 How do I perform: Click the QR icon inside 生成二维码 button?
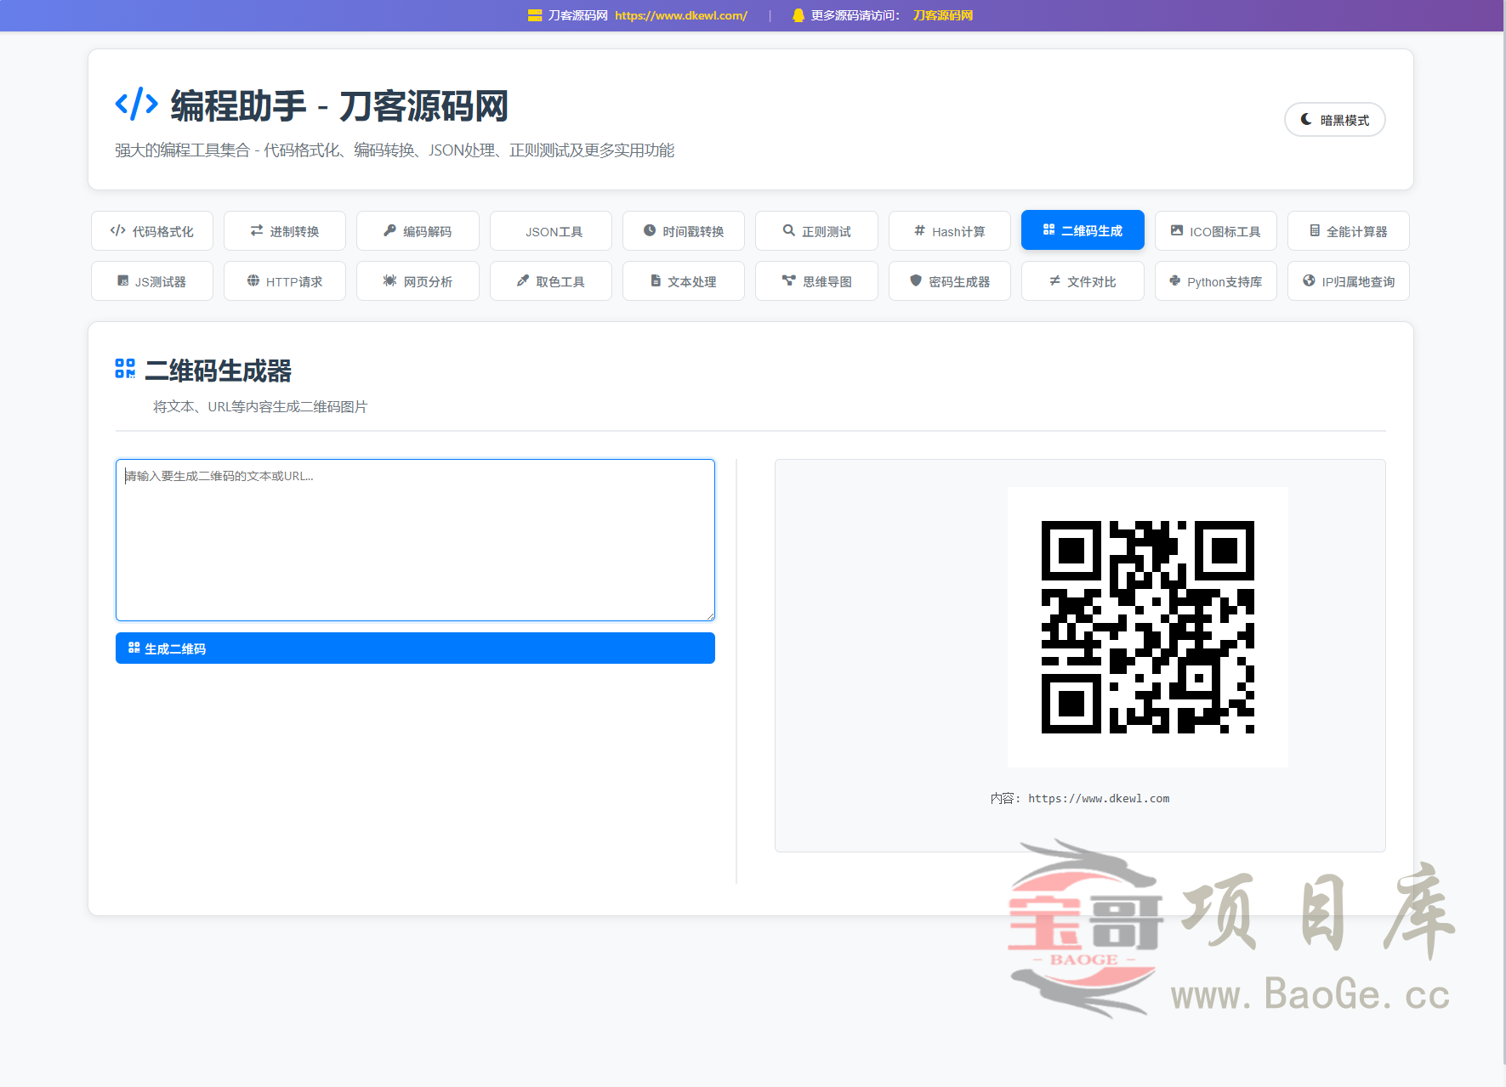[x=134, y=648]
